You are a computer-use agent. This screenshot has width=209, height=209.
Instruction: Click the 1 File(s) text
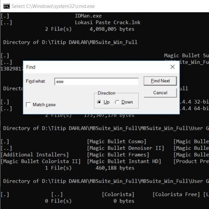click(58, 168)
